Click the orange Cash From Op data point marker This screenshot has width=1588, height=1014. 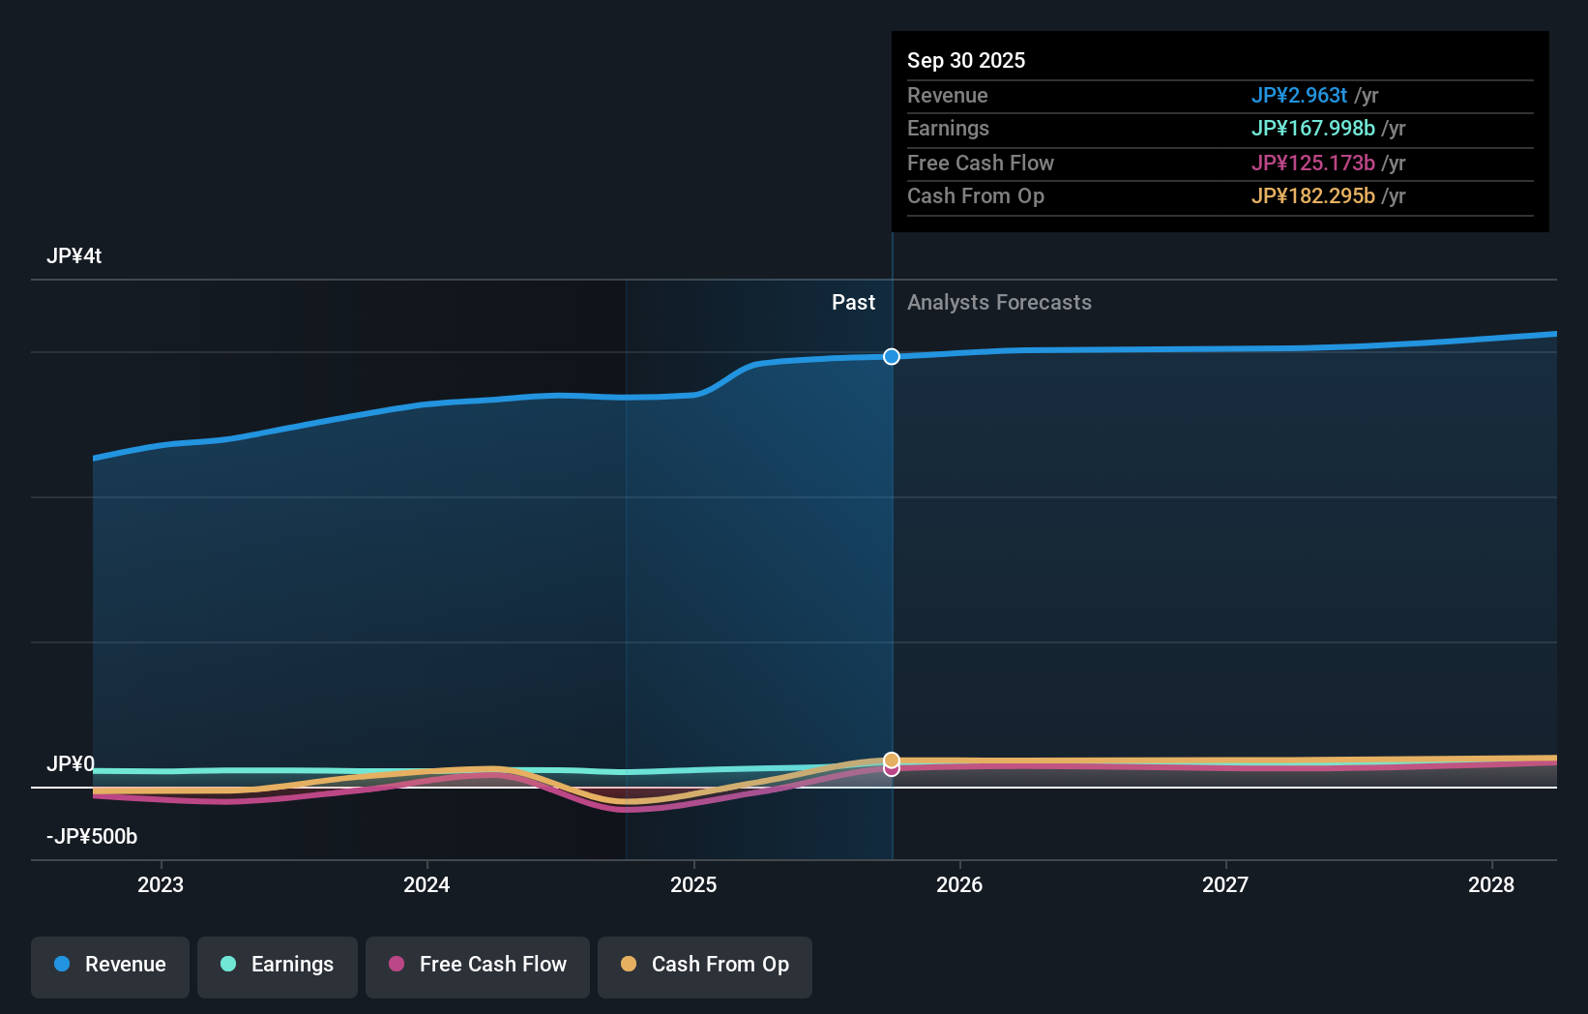(x=892, y=760)
